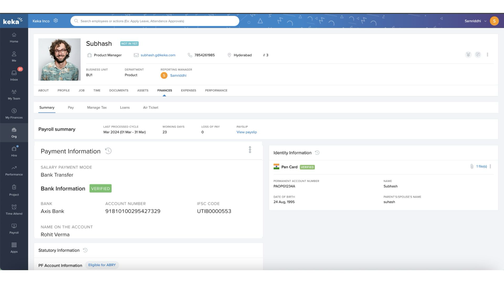Open Payment Information three-dot menu

click(x=250, y=150)
